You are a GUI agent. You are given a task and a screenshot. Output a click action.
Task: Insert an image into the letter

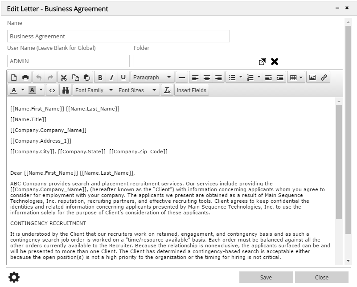pos(312,78)
